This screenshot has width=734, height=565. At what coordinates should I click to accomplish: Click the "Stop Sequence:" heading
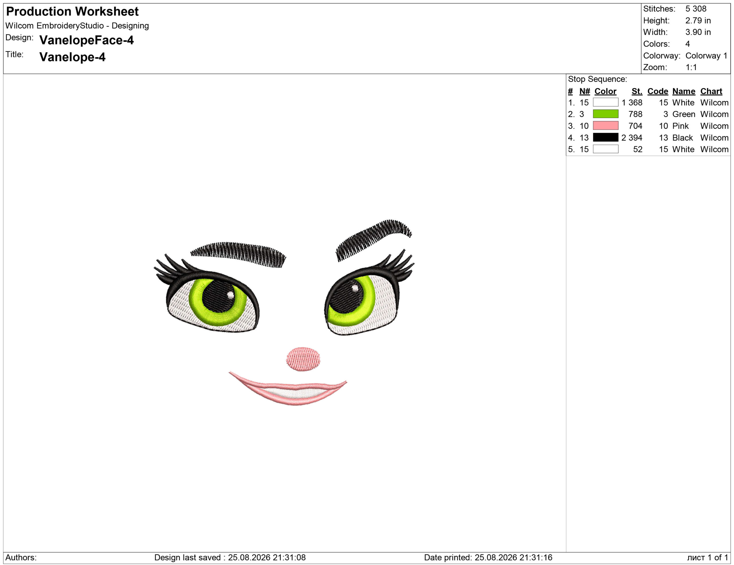coord(598,79)
